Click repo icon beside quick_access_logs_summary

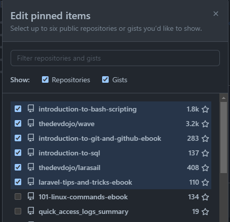click(31, 211)
